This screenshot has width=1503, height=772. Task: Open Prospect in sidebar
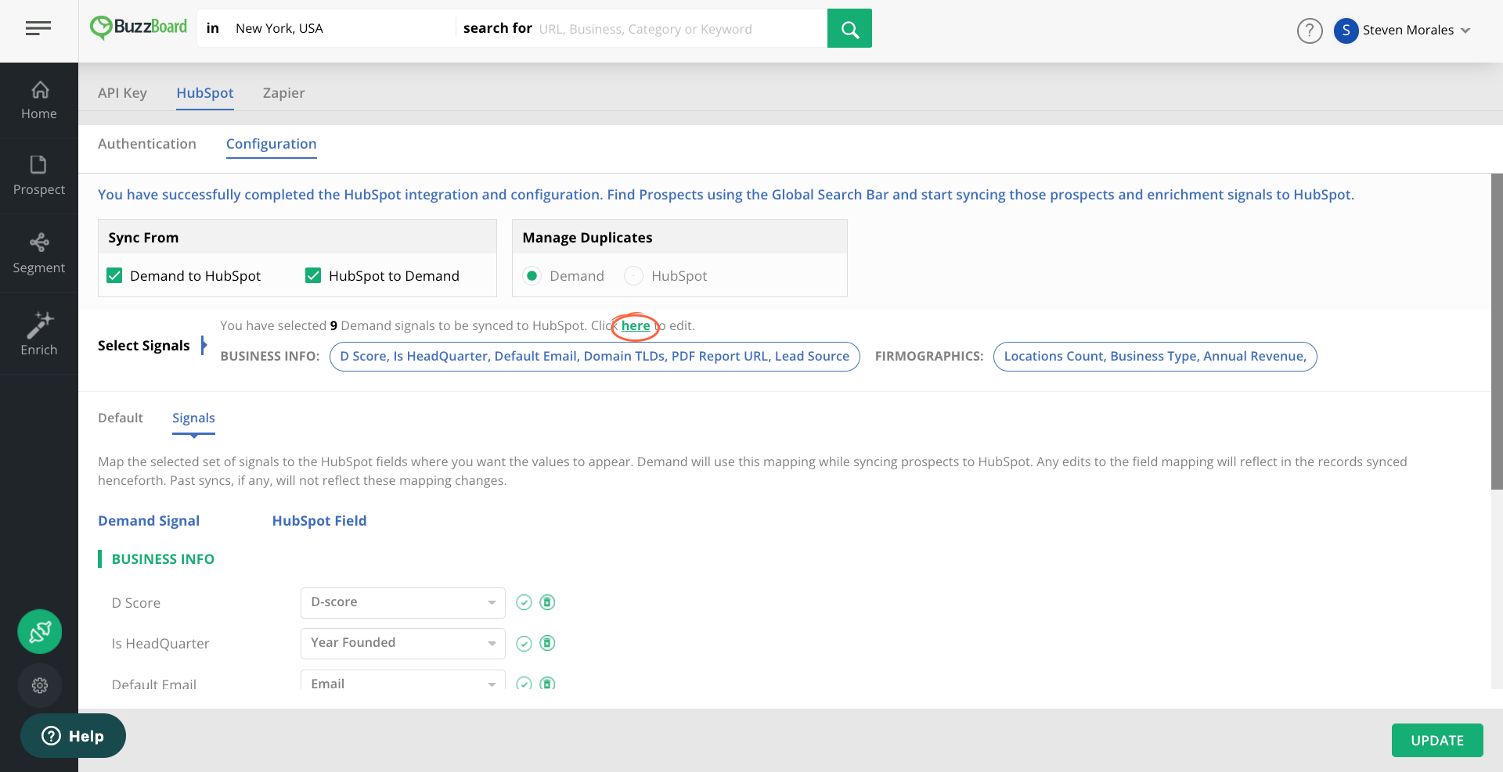pyautogui.click(x=39, y=176)
